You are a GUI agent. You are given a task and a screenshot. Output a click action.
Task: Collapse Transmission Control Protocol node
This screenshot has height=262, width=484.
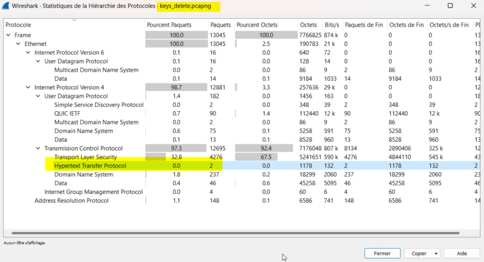(38, 149)
